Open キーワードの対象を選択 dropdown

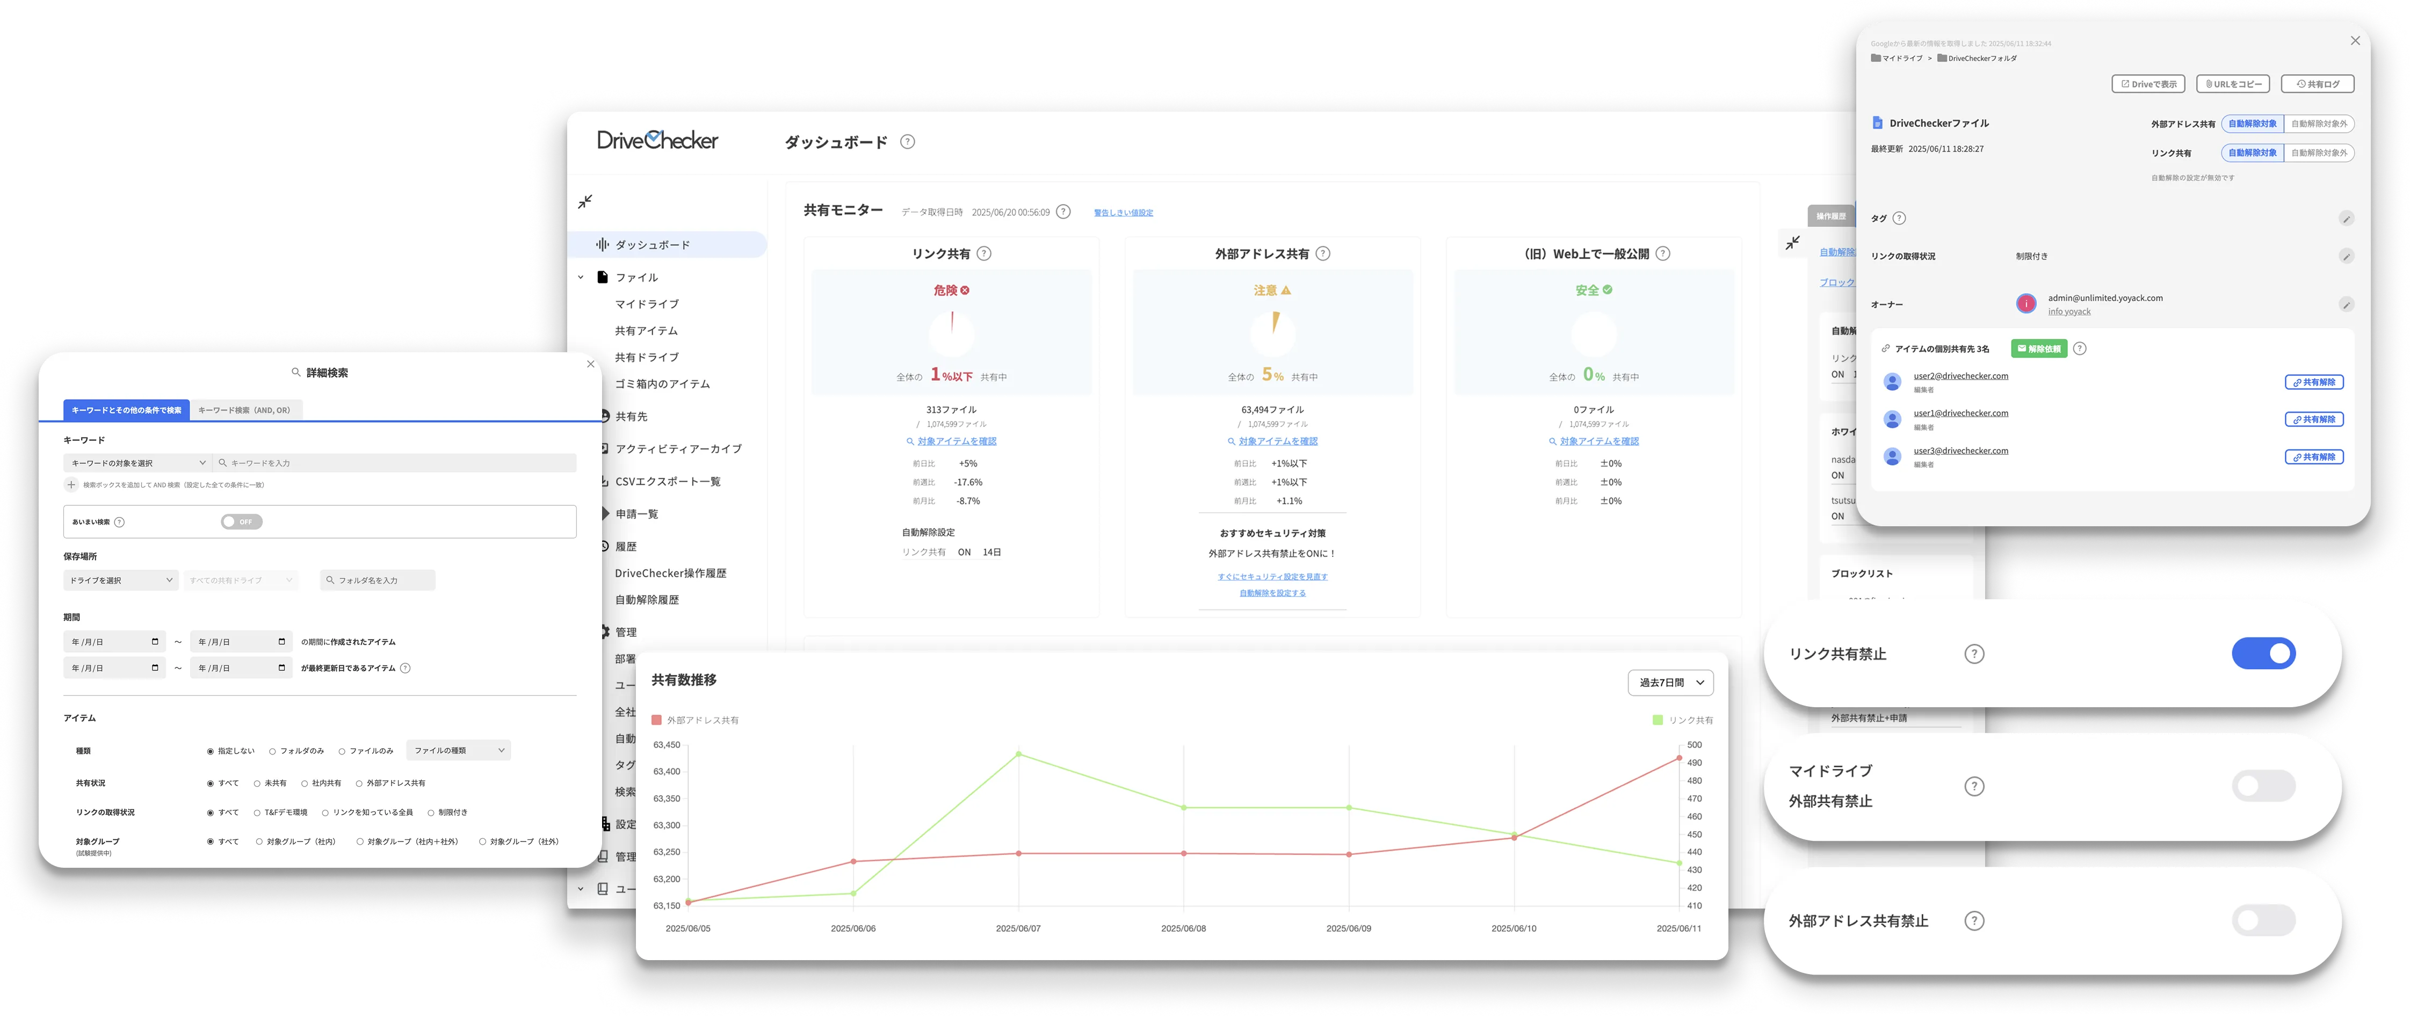click(137, 463)
